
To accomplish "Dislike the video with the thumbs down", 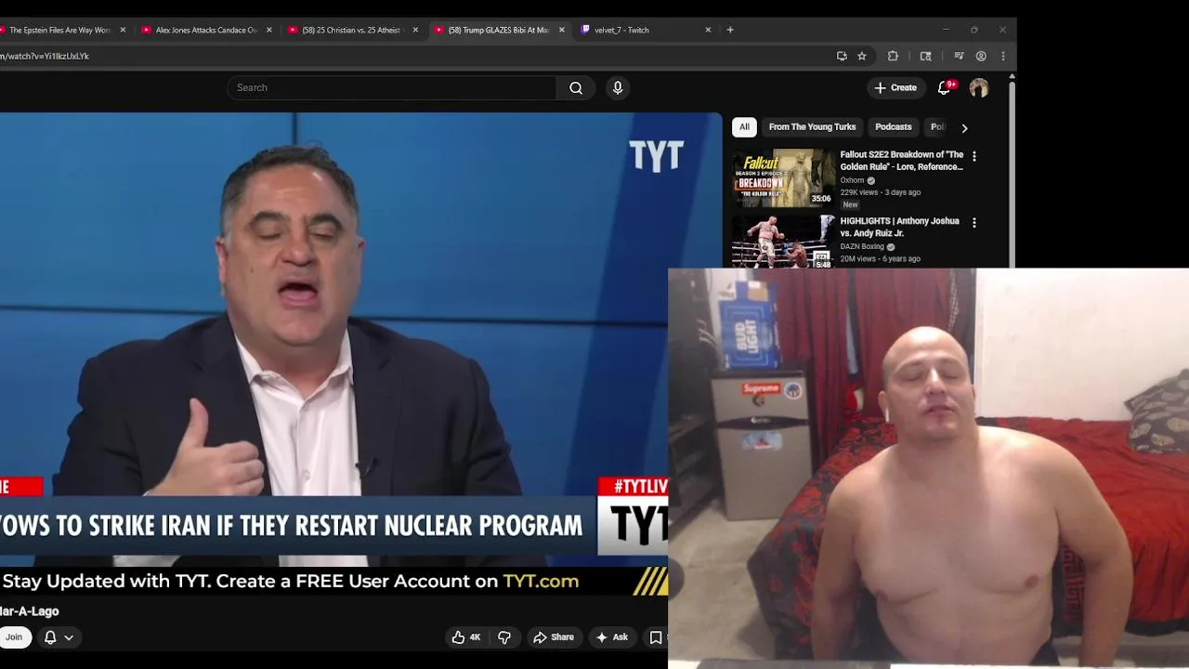I will click(504, 637).
